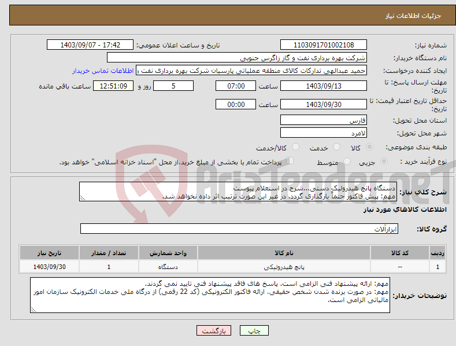Click the quantity cell showing 1

pos(109,267)
